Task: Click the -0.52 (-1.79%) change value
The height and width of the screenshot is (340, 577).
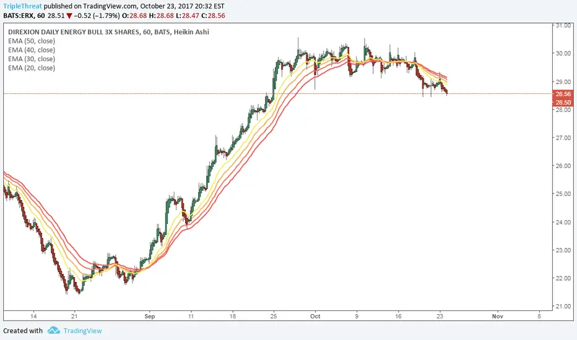Action: coord(97,16)
